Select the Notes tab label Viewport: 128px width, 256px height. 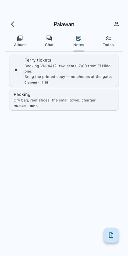point(79,45)
